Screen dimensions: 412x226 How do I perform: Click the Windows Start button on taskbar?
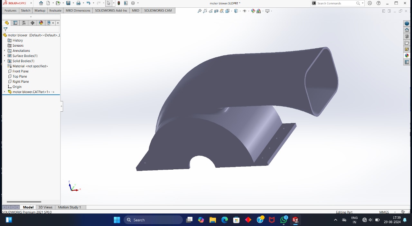pyautogui.click(x=117, y=220)
